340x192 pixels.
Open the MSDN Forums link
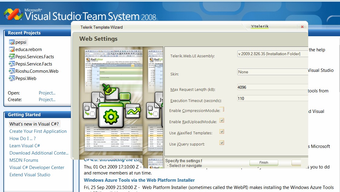pyautogui.click(x=24, y=160)
